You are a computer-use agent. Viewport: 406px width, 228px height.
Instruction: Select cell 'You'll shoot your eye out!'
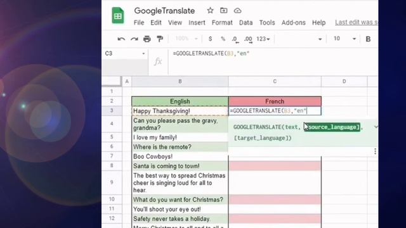coord(180,209)
